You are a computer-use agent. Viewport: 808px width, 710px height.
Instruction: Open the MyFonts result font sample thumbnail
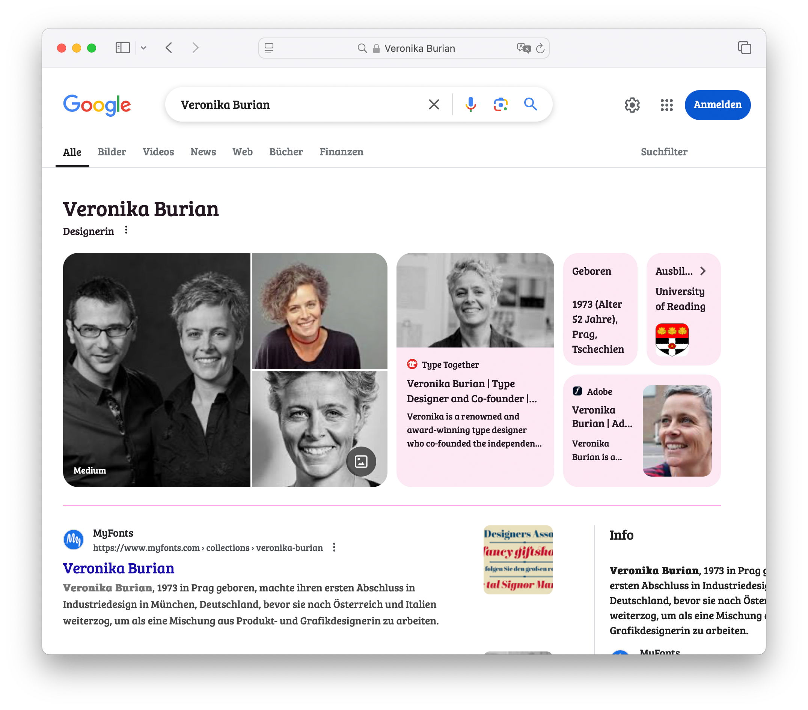[x=518, y=560]
